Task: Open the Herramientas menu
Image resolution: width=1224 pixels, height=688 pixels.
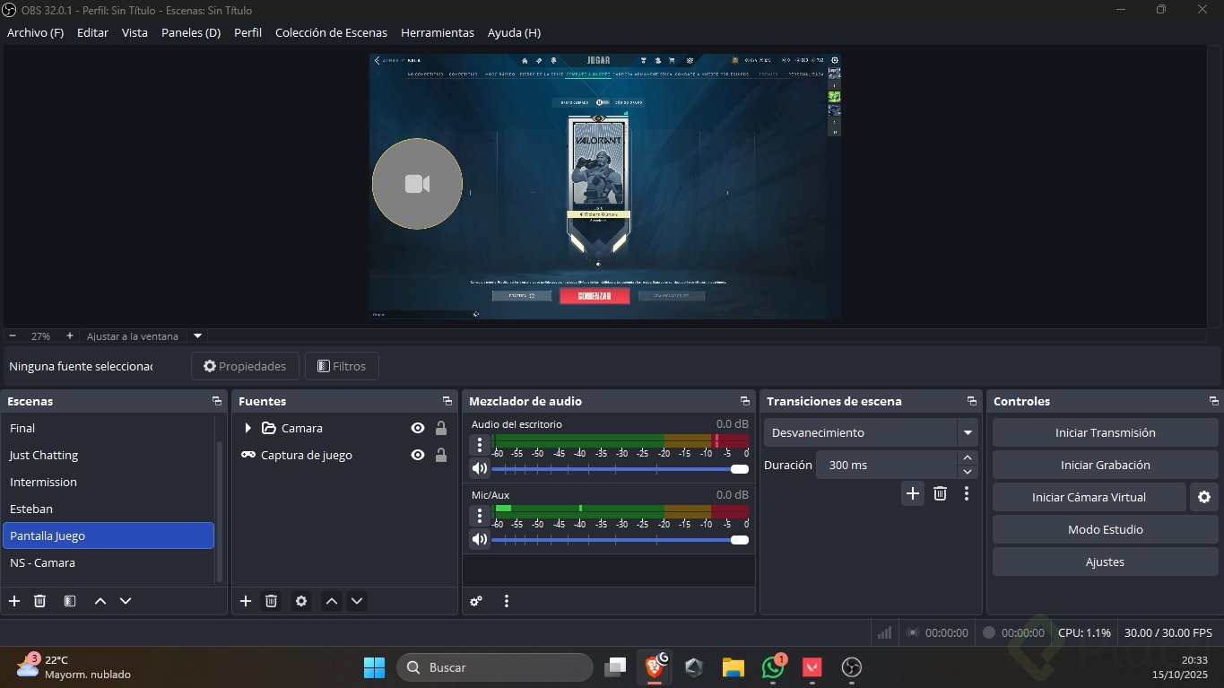Action: [437, 32]
